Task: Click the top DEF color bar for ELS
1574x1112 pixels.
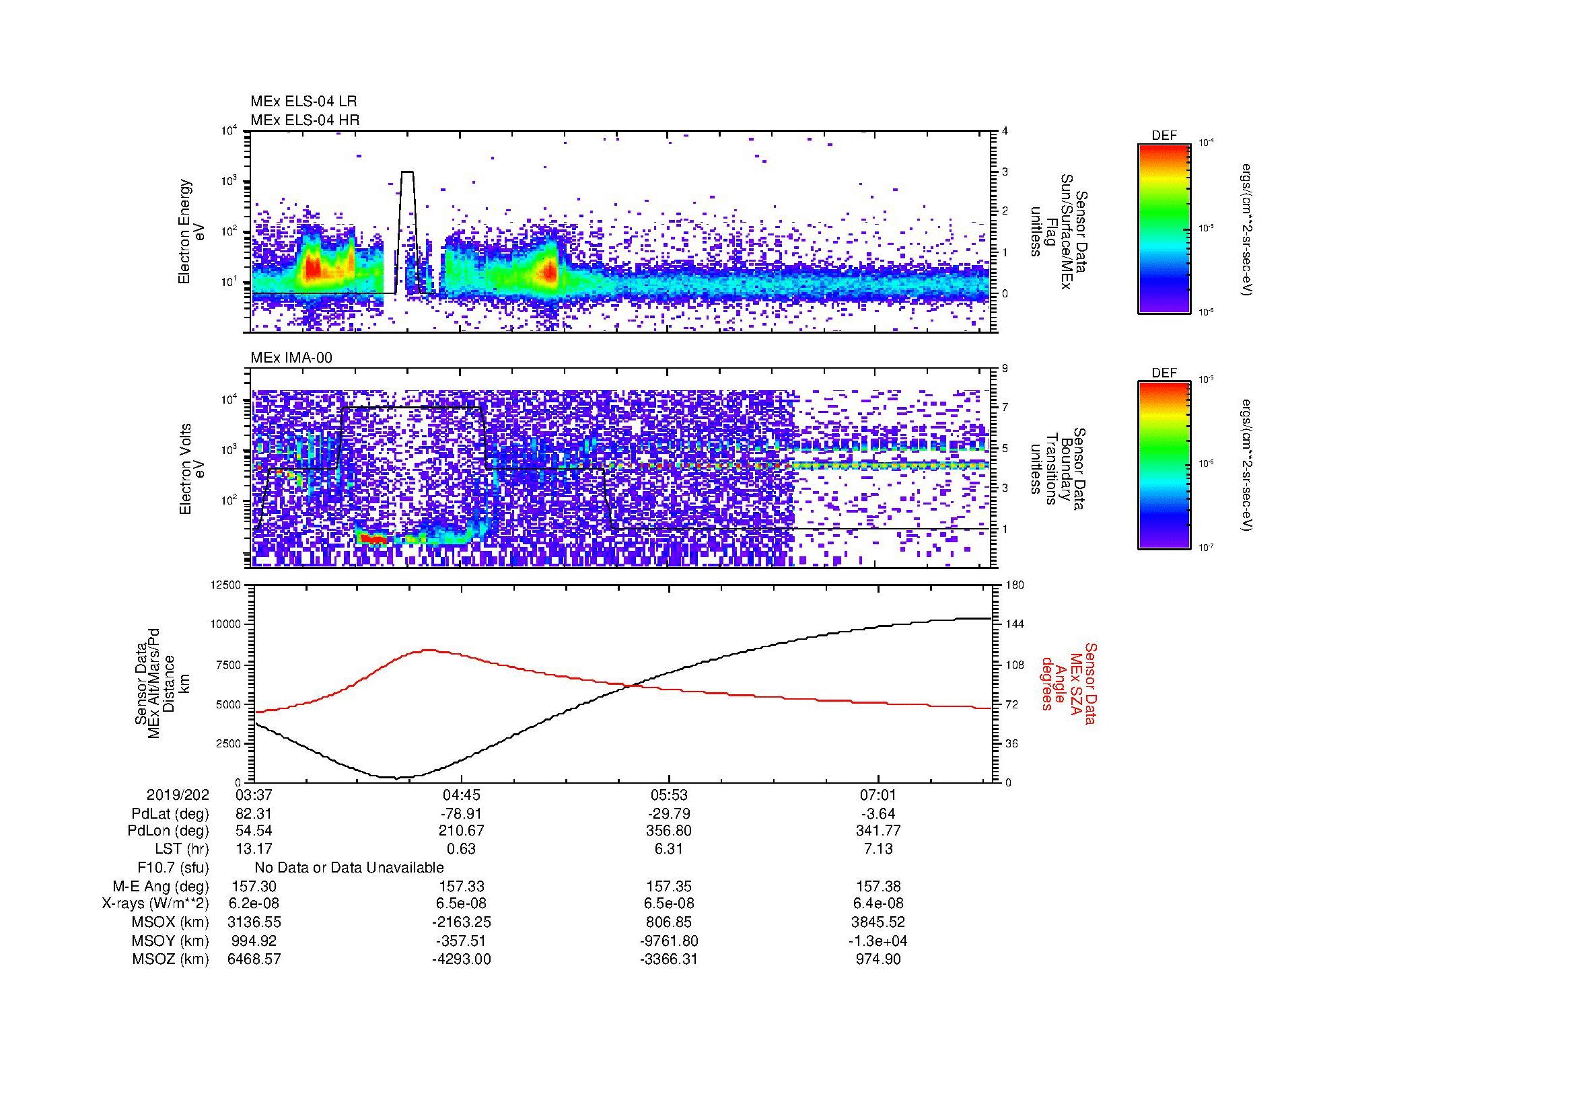Action: [1164, 228]
